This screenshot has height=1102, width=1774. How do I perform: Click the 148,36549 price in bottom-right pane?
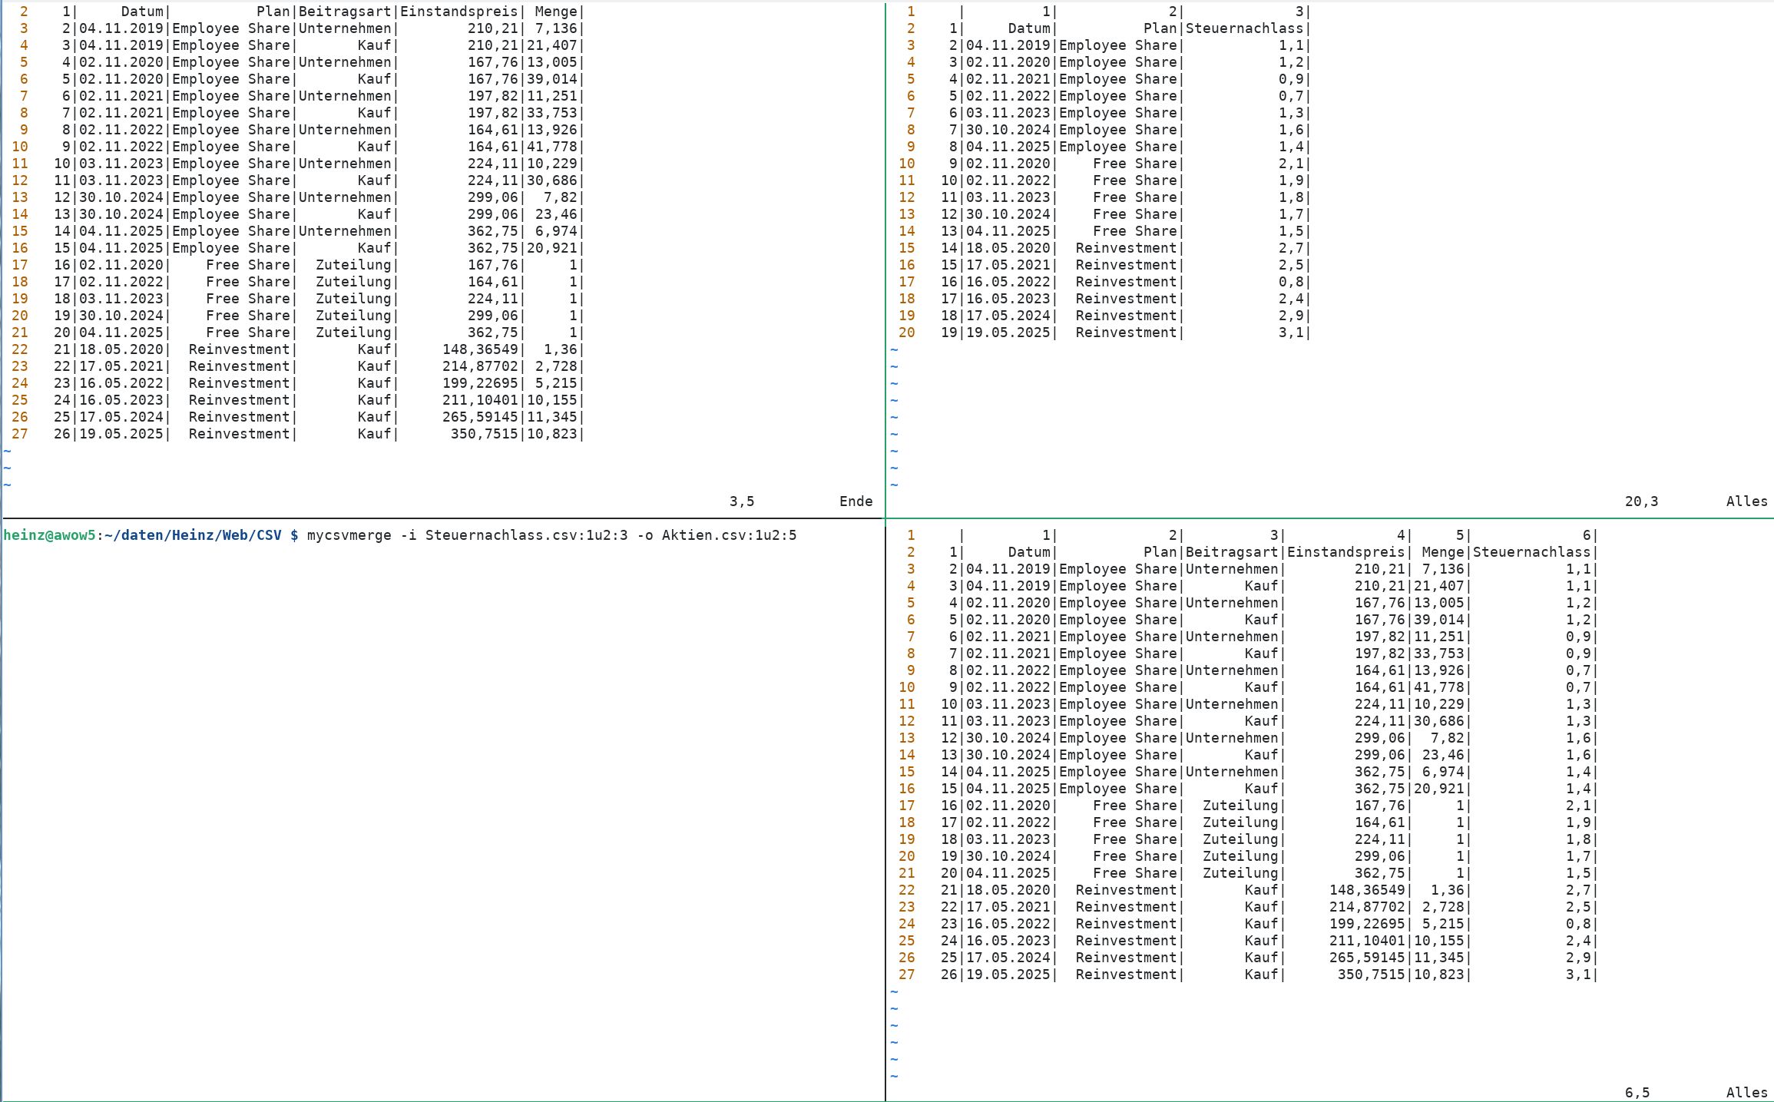[1367, 890]
